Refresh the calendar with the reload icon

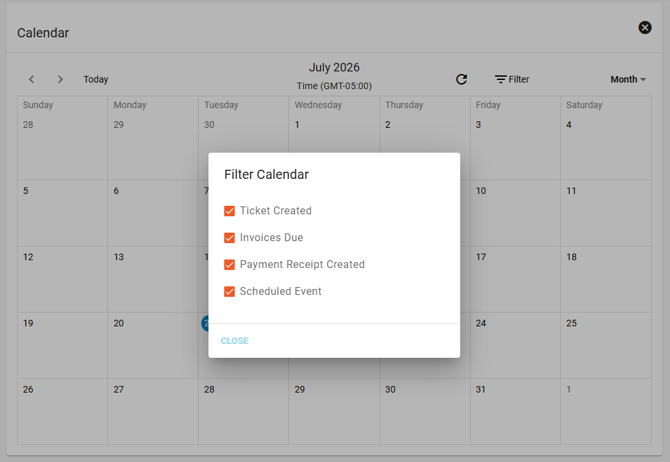[x=462, y=79]
